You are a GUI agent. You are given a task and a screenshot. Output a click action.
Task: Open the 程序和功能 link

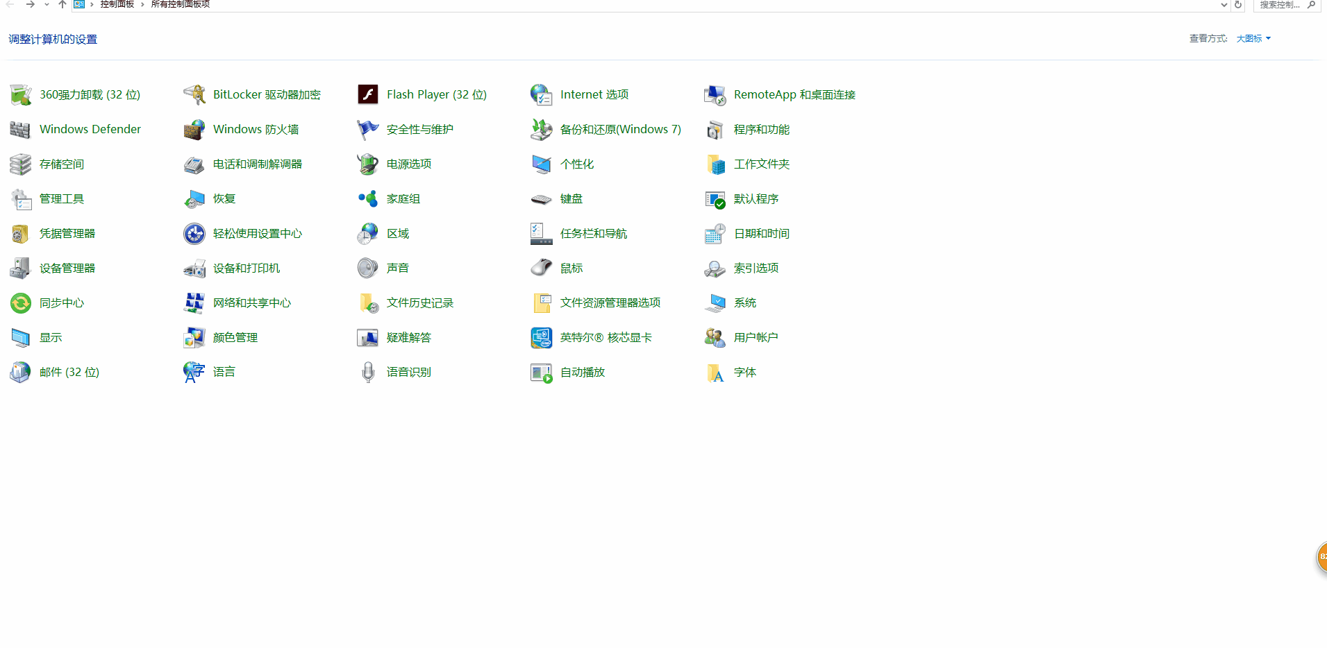(761, 130)
